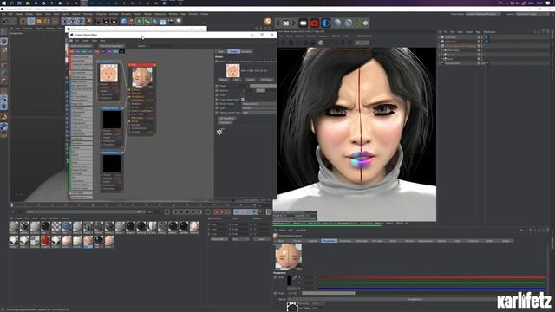Click left arrow in Octane toolbar
555x312 pixels.
click(x=278, y=23)
